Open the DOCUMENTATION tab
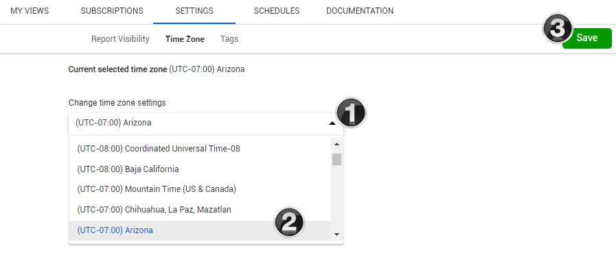This screenshot has width=616, height=253. click(360, 11)
